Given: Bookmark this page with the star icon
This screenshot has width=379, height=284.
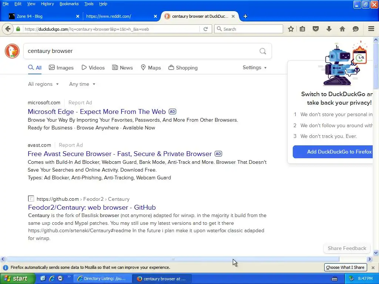Looking at the screenshot, I should [x=291, y=29].
